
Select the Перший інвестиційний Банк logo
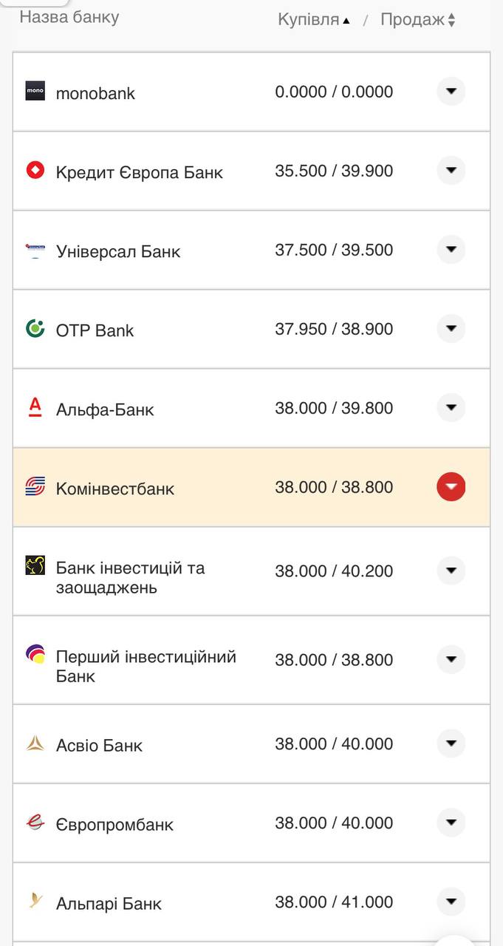[35, 653]
